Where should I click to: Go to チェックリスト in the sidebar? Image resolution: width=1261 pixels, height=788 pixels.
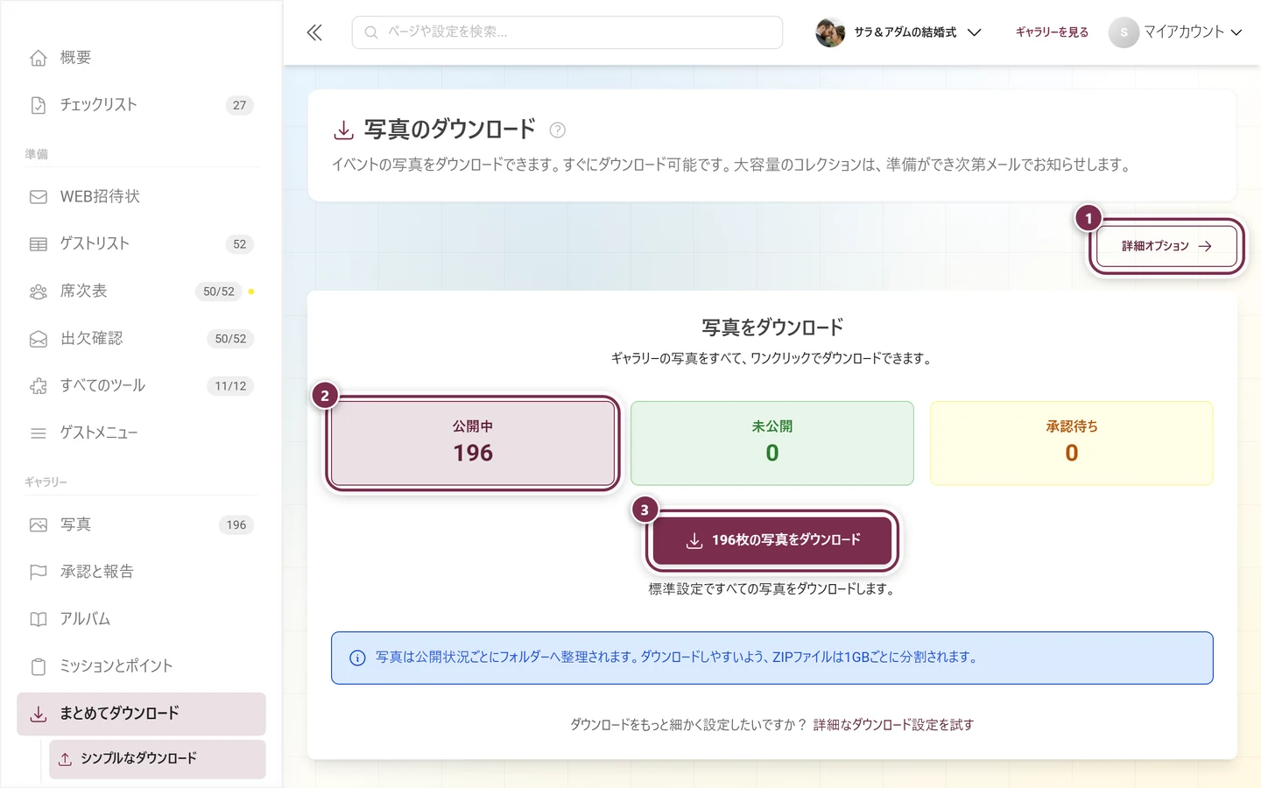pos(141,105)
